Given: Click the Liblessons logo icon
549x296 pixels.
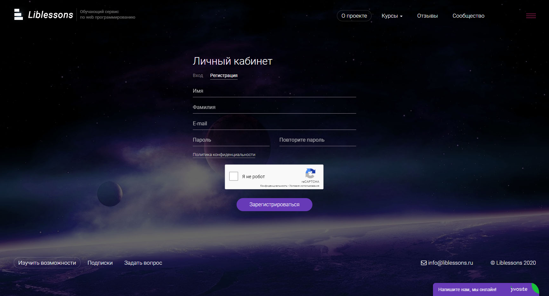Looking at the screenshot, I should [19, 14].
